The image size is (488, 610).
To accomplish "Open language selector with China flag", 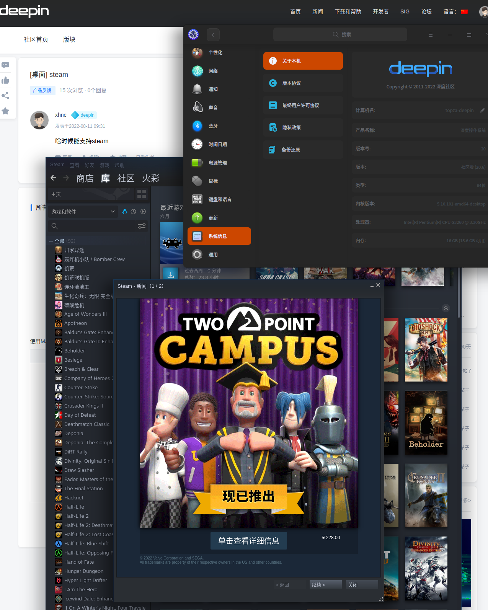I will coord(455,11).
